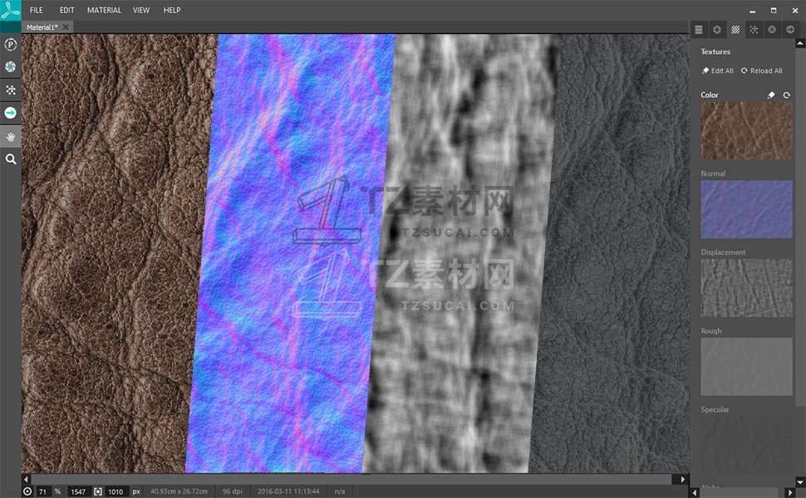Click Textures panel scroll up arrow

click(x=800, y=44)
